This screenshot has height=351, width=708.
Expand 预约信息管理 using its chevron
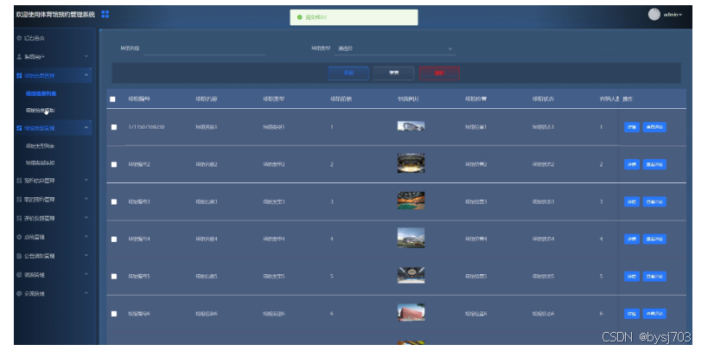click(86, 180)
